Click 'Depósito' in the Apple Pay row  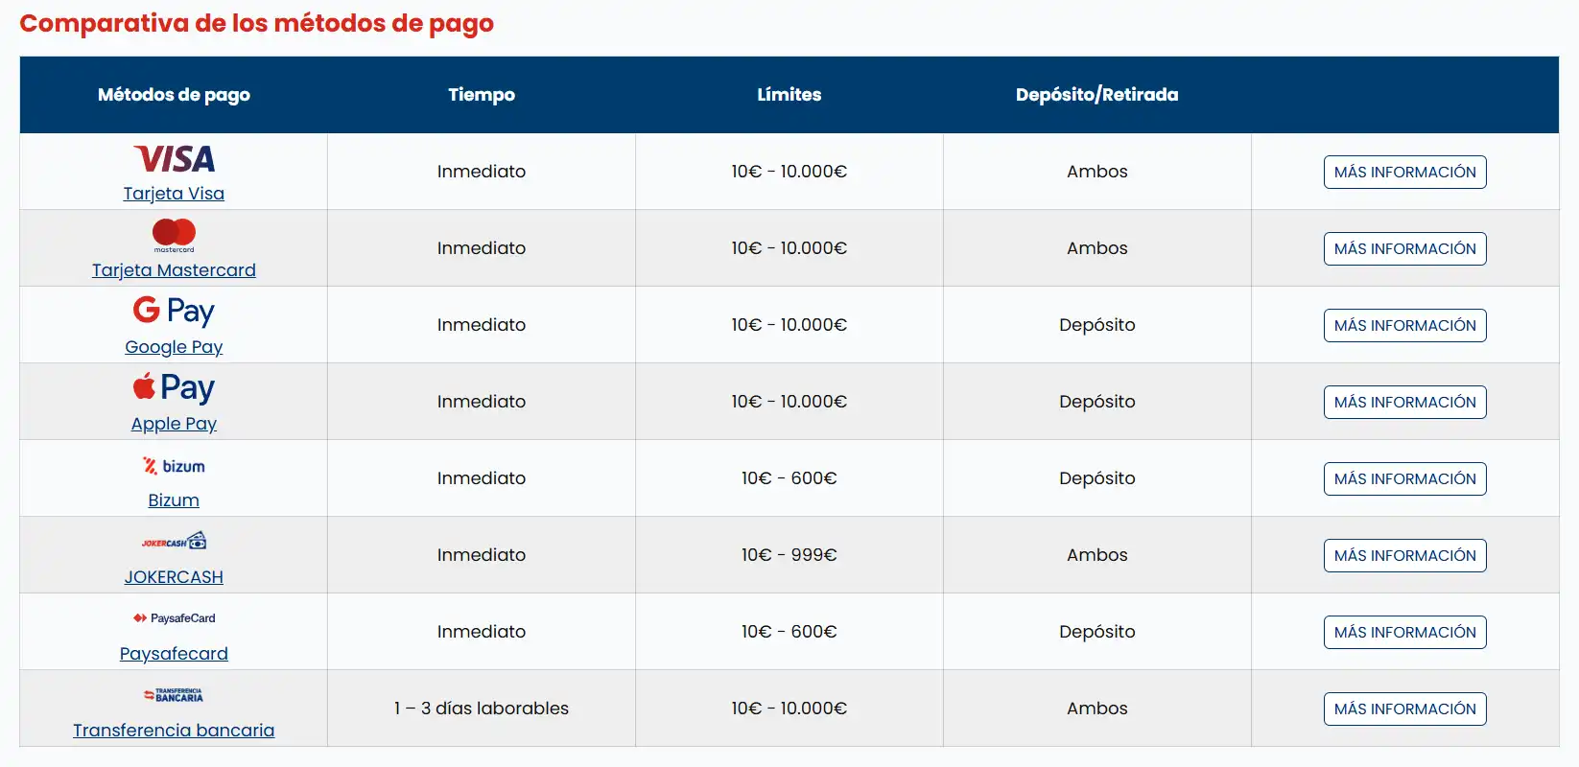pyautogui.click(x=1097, y=402)
